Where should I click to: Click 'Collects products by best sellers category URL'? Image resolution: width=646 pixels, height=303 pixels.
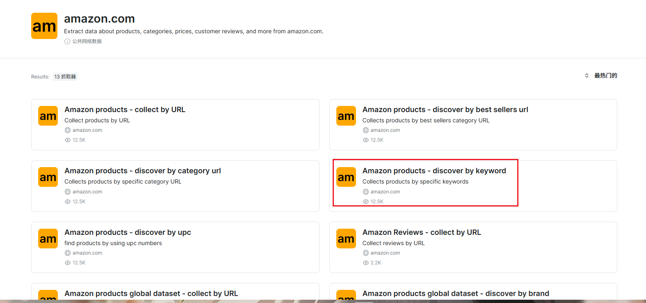tap(426, 120)
